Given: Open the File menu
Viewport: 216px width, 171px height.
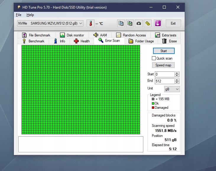Looking at the screenshot, I should [x=19, y=15].
